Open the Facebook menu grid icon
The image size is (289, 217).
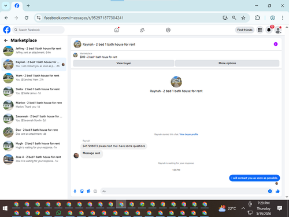pos(260,30)
